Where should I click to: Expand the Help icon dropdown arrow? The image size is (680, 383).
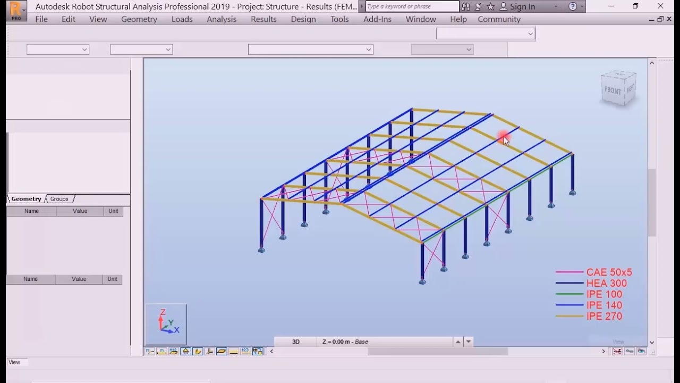[582, 7]
